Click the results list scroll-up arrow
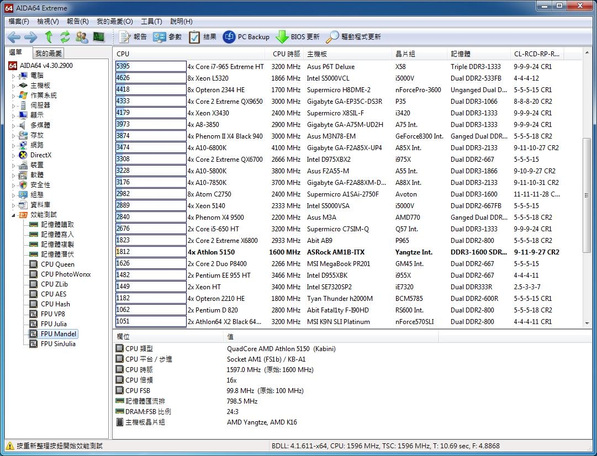This screenshot has width=597, height=456. tap(587, 53)
